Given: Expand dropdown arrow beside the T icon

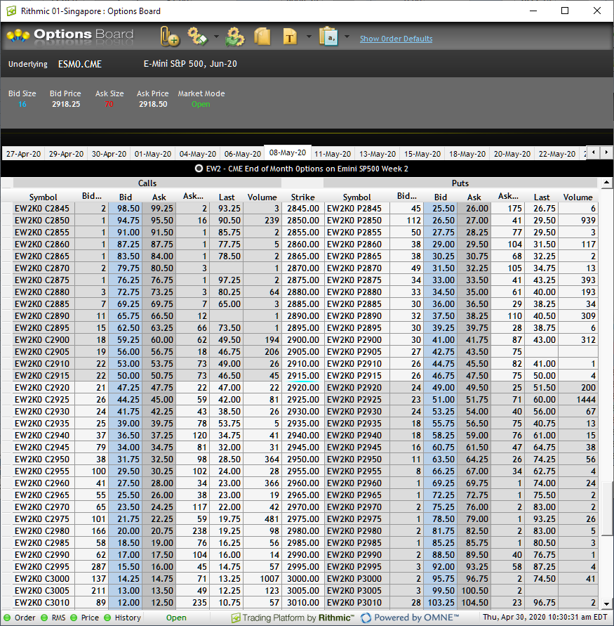Looking at the screenshot, I should pyautogui.click(x=309, y=37).
